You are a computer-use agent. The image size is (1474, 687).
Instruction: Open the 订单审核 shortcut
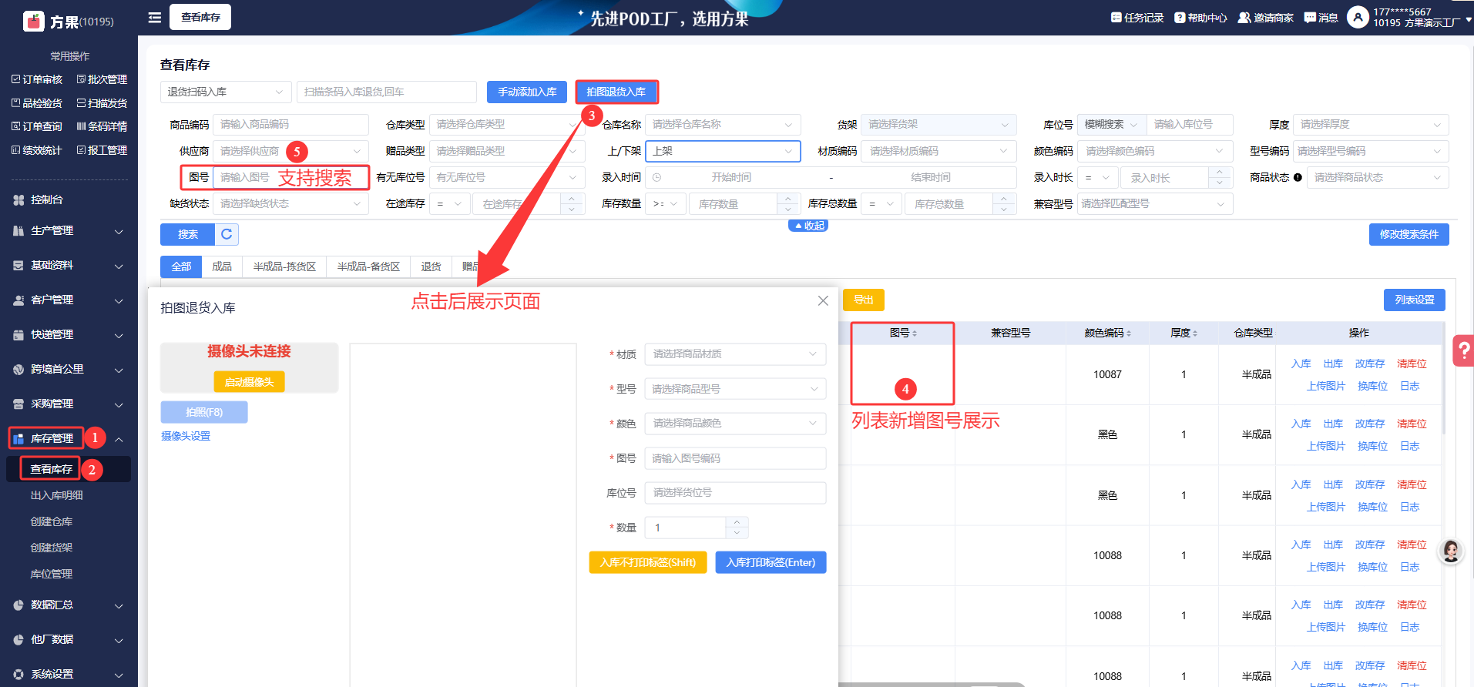pos(37,79)
